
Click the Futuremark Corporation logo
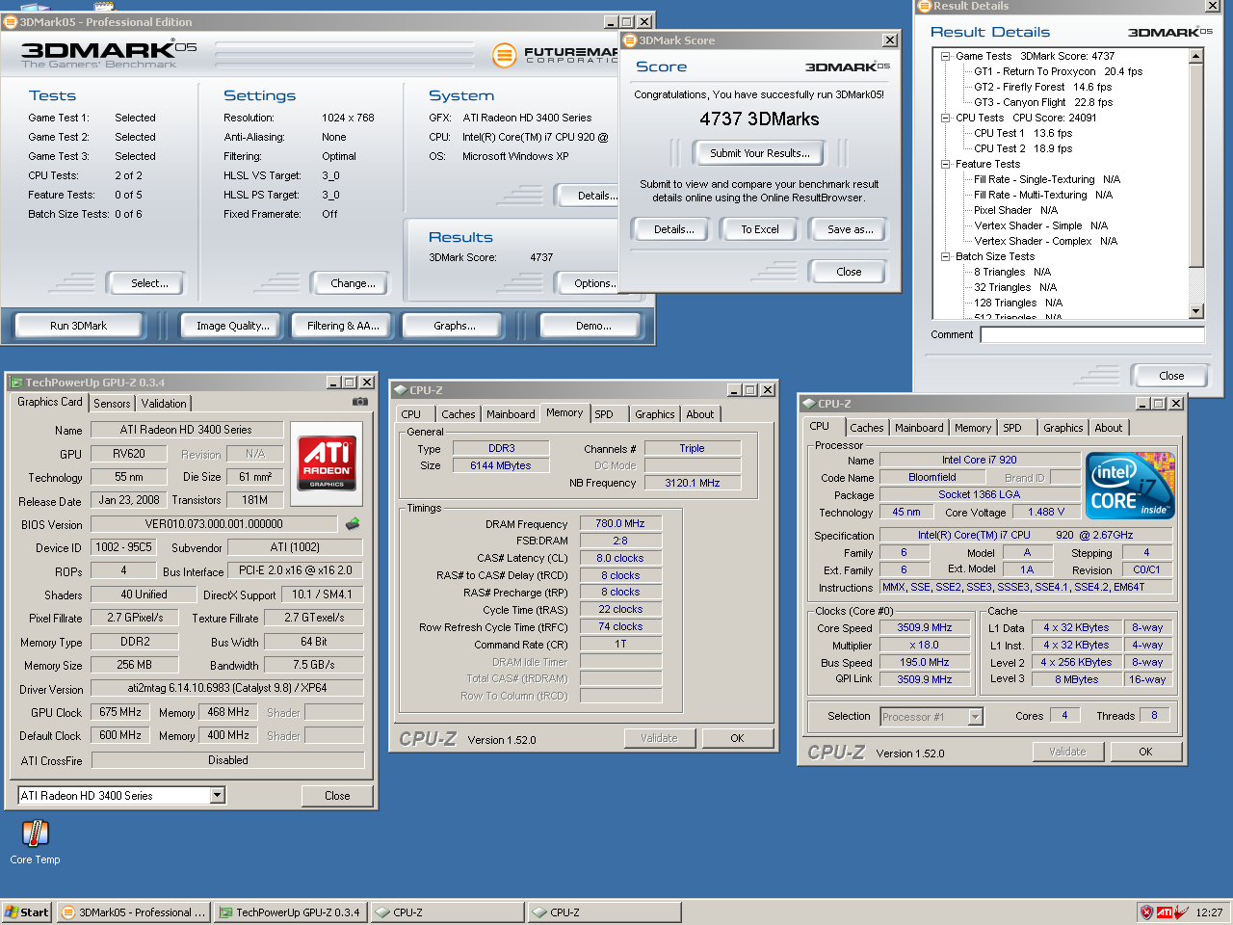pos(555,55)
